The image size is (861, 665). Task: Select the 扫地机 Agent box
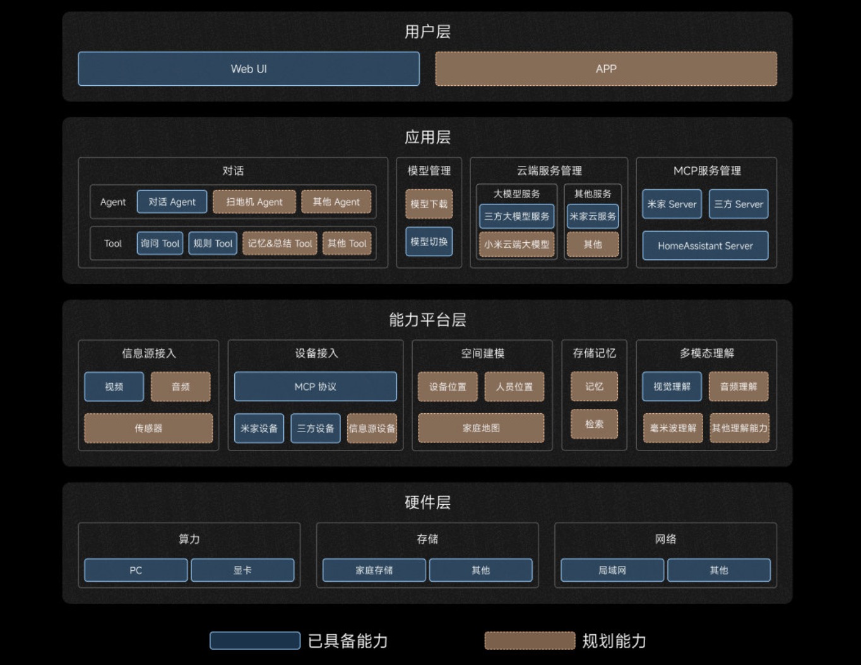(254, 202)
